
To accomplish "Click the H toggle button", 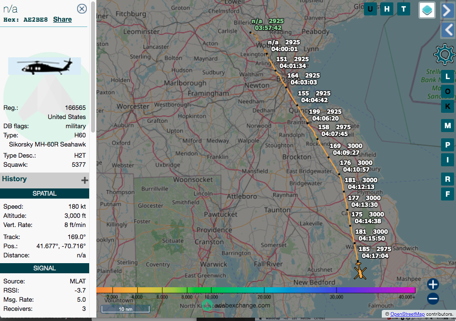I will [x=387, y=9].
